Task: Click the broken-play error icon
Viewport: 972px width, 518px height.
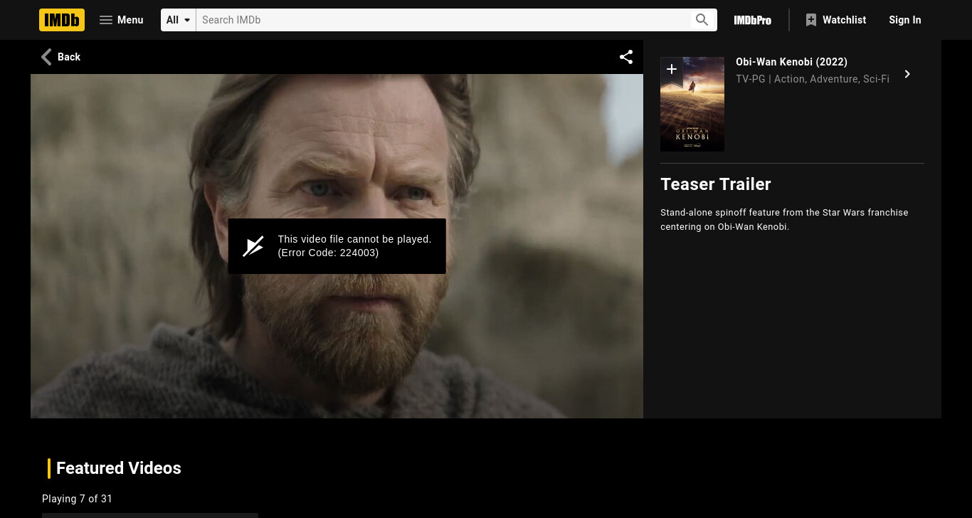Action: point(253,246)
